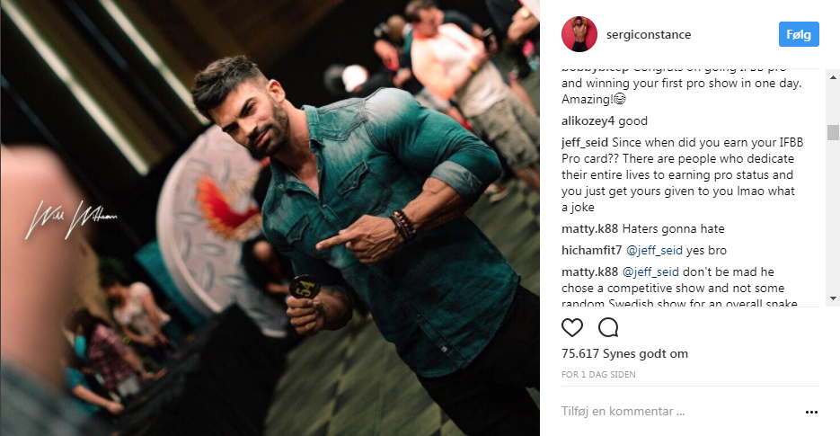Click the photographer signature watermark on photo

pyautogui.click(x=70, y=218)
